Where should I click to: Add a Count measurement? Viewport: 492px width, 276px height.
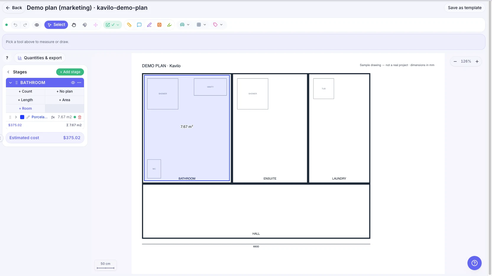coord(25,91)
